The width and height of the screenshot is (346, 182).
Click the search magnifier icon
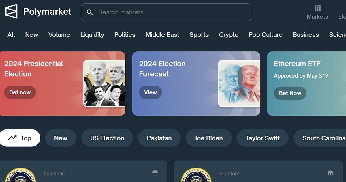click(x=90, y=12)
